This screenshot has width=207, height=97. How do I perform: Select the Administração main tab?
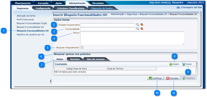tap(77, 3)
